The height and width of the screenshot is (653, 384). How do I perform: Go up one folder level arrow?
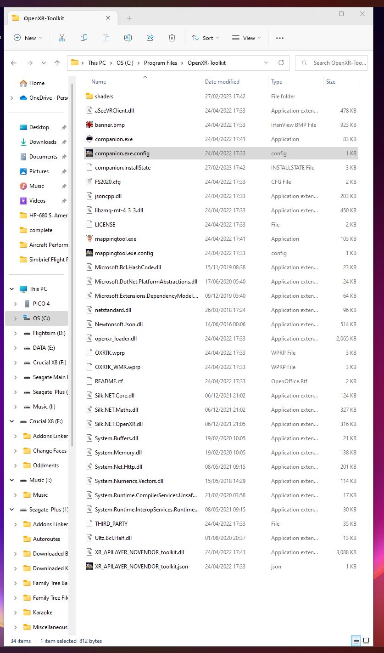pos(57,63)
